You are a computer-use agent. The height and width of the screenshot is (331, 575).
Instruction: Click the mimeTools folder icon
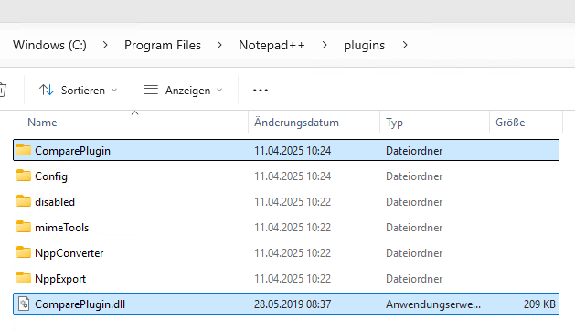coord(24,227)
